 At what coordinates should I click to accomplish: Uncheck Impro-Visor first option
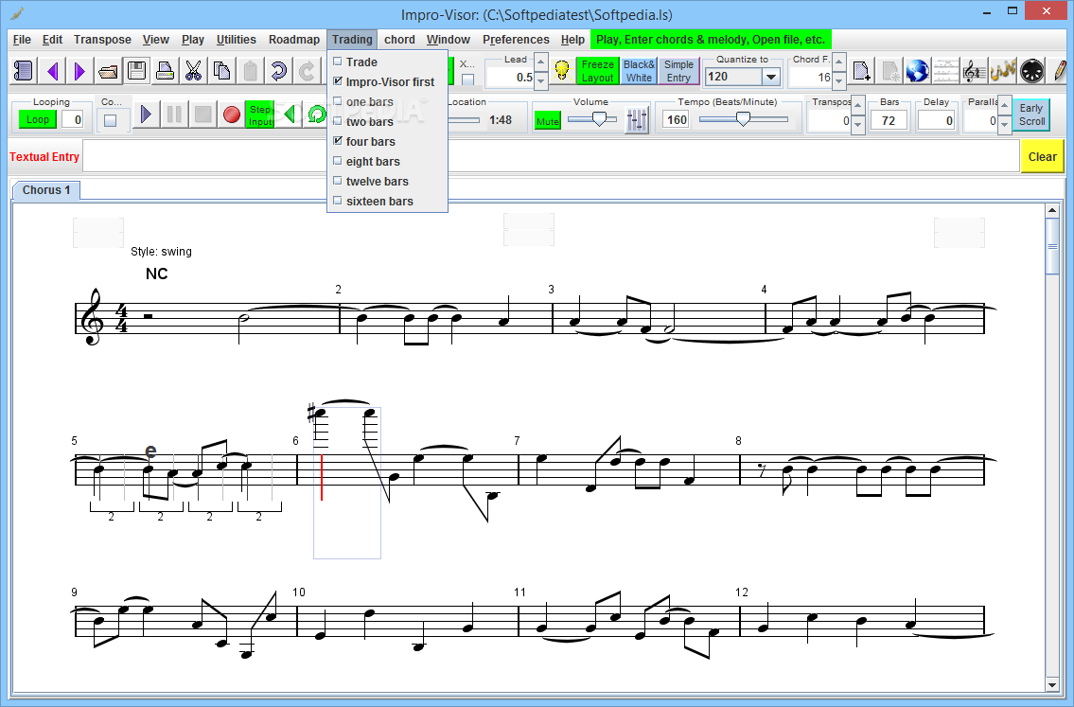point(337,81)
